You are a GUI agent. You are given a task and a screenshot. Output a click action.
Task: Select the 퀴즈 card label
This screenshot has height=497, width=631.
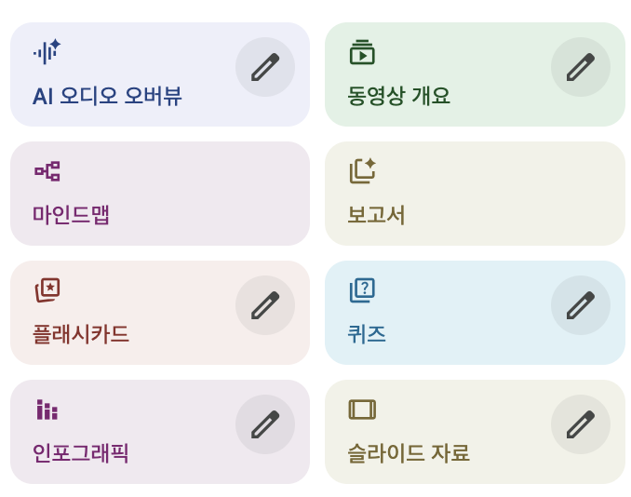click(367, 334)
